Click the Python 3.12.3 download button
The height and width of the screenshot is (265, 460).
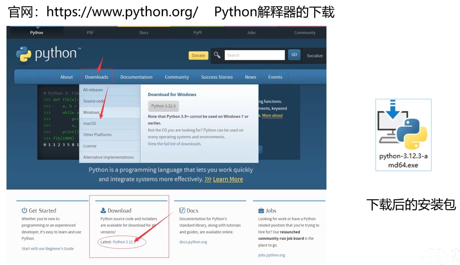pyautogui.click(x=163, y=106)
